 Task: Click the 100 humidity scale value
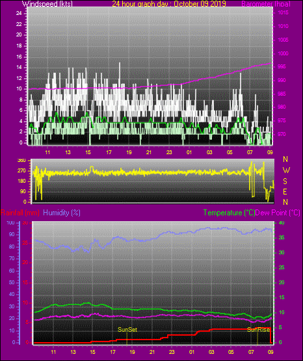pyautogui.click(x=11, y=223)
